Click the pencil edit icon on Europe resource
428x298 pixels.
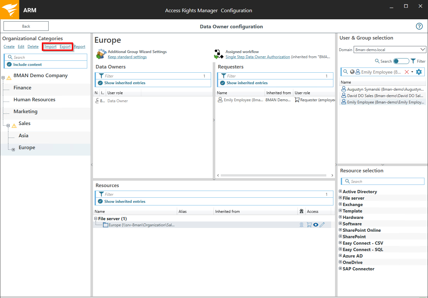(x=322, y=225)
